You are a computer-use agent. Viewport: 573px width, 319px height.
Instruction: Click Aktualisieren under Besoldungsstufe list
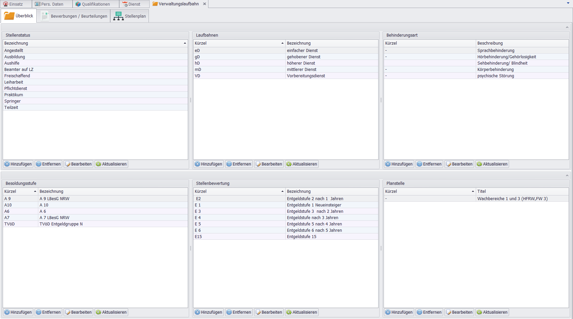[x=111, y=312]
